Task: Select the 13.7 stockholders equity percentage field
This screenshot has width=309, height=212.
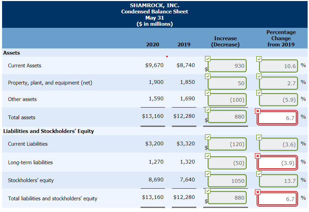Action: click(x=278, y=180)
